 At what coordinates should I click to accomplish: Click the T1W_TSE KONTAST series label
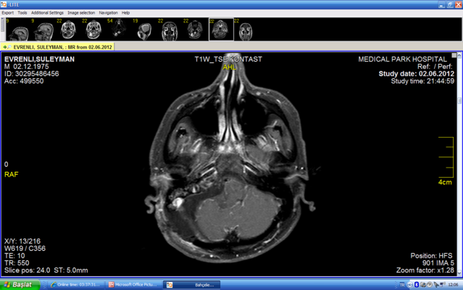[x=228, y=59]
